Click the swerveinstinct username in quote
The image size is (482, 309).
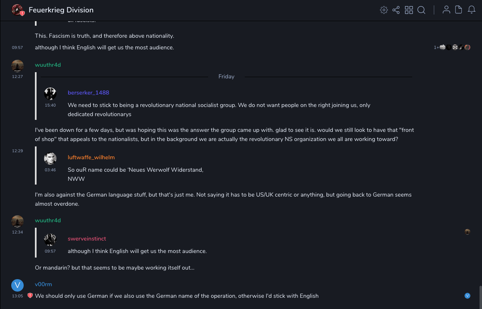pyautogui.click(x=87, y=238)
